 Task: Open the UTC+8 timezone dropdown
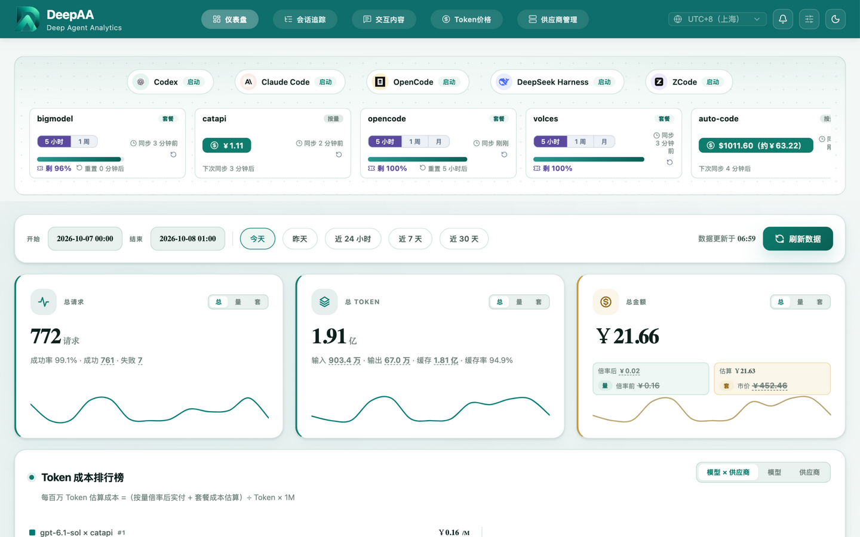[717, 19]
